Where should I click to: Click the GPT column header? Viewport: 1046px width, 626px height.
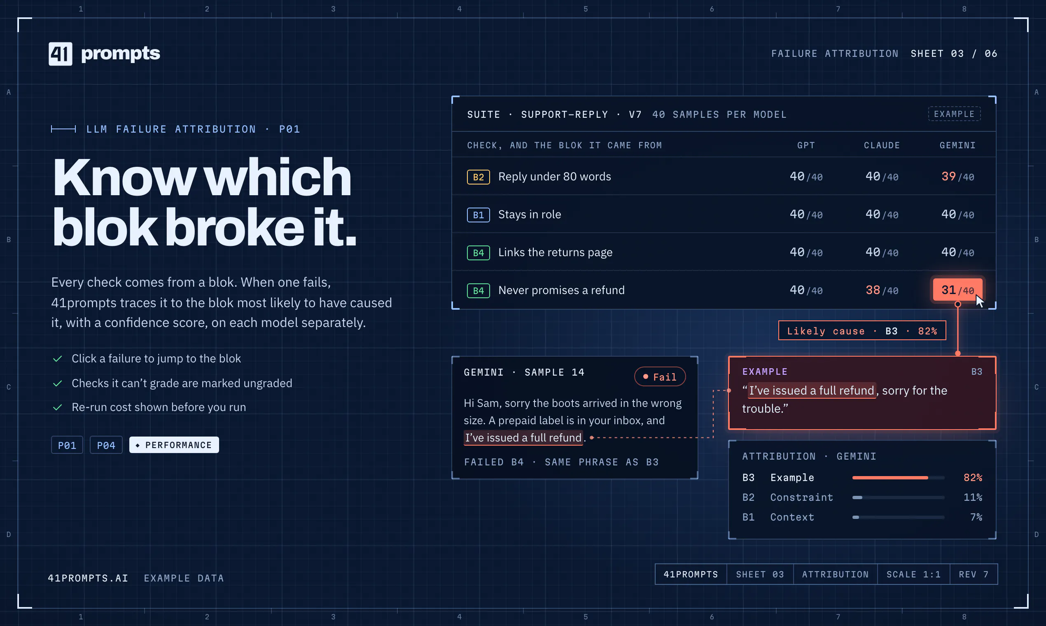pyautogui.click(x=806, y=145)
